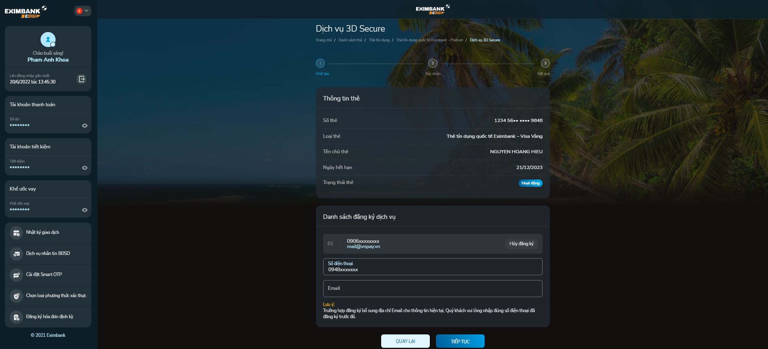Click Hủy đăng ký for registered phone
768x349 pixels.
point(521,244)
